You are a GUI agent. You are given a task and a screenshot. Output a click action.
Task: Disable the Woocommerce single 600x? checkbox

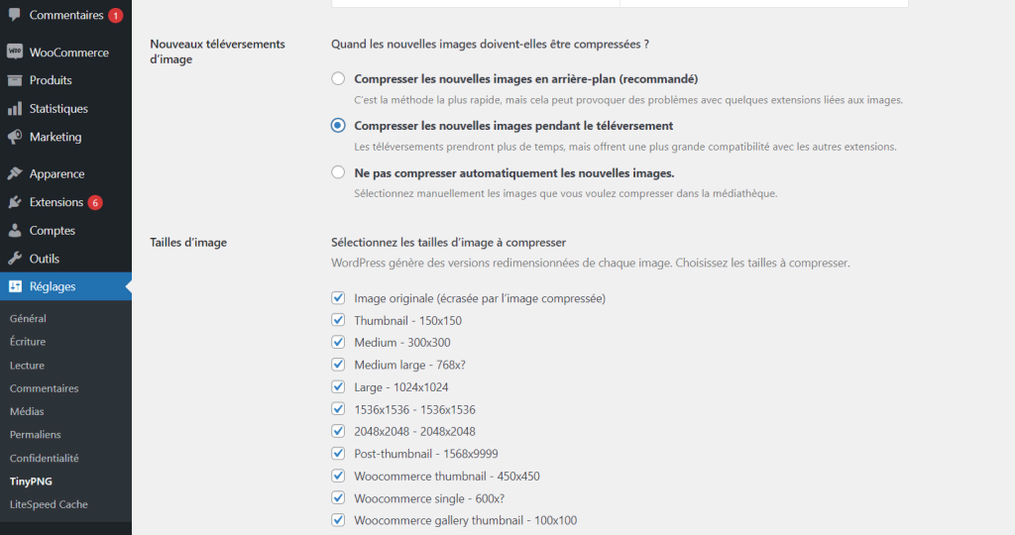click(x=338, y=497)
